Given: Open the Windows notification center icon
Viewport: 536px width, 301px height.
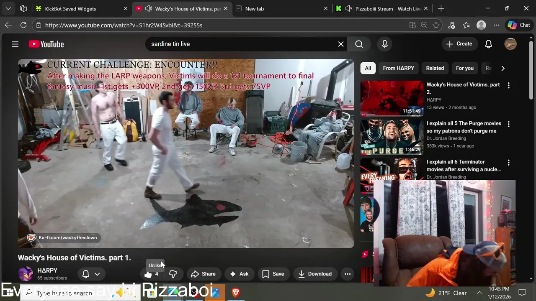Looking at the screenshot, I should click(522, 293).
